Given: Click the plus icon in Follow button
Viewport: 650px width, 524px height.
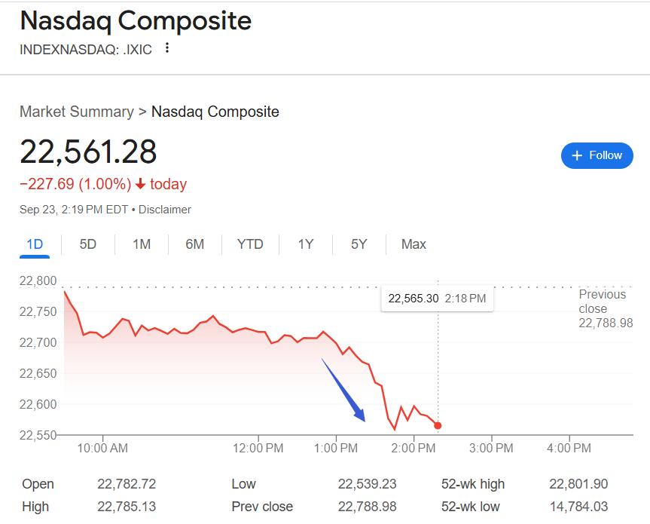Looking at the screenshot, I should pos(578,155).
